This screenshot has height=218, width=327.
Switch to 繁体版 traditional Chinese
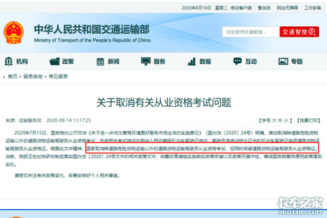pyautogui.click(x=265, y=9)
